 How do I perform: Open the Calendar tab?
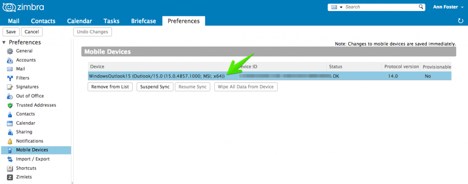coord(80,21)
